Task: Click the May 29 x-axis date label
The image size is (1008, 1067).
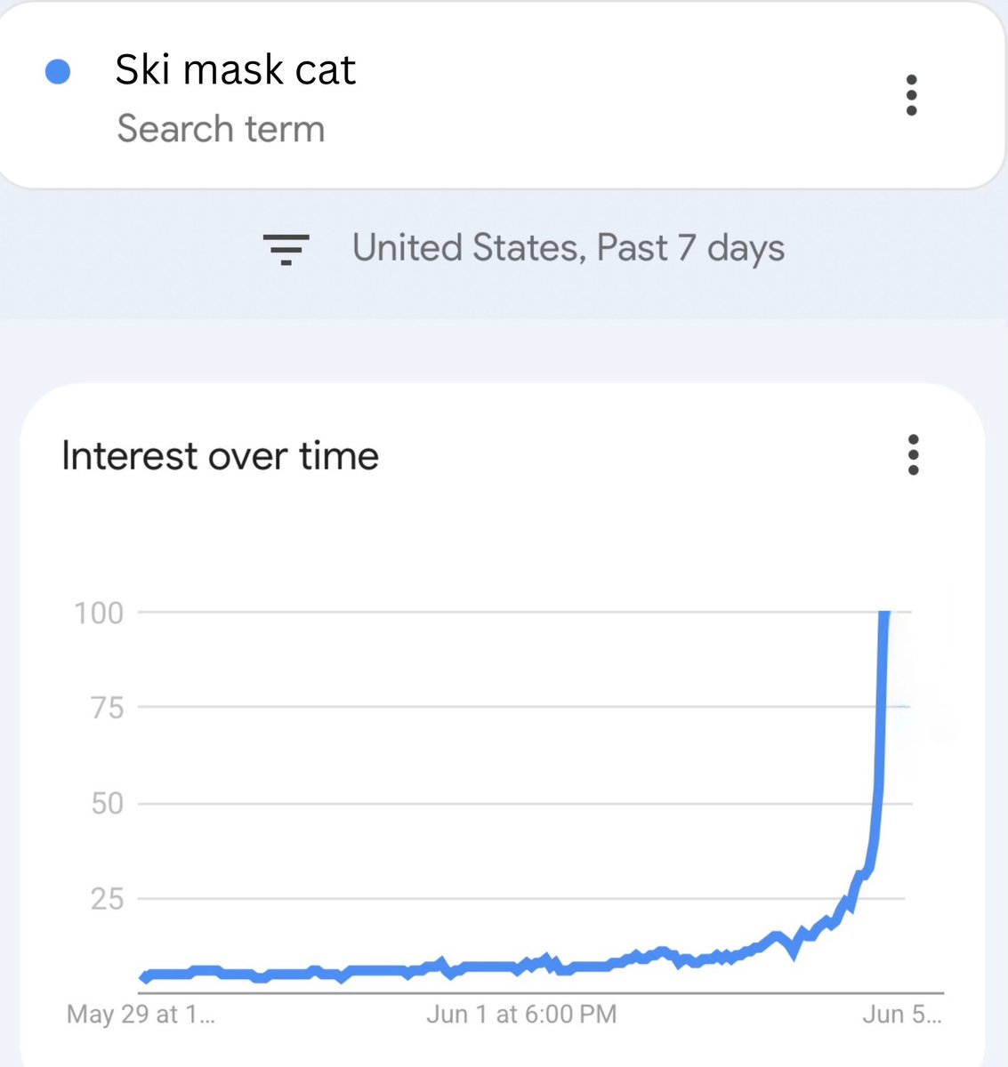Action: tap(141, 1015)
